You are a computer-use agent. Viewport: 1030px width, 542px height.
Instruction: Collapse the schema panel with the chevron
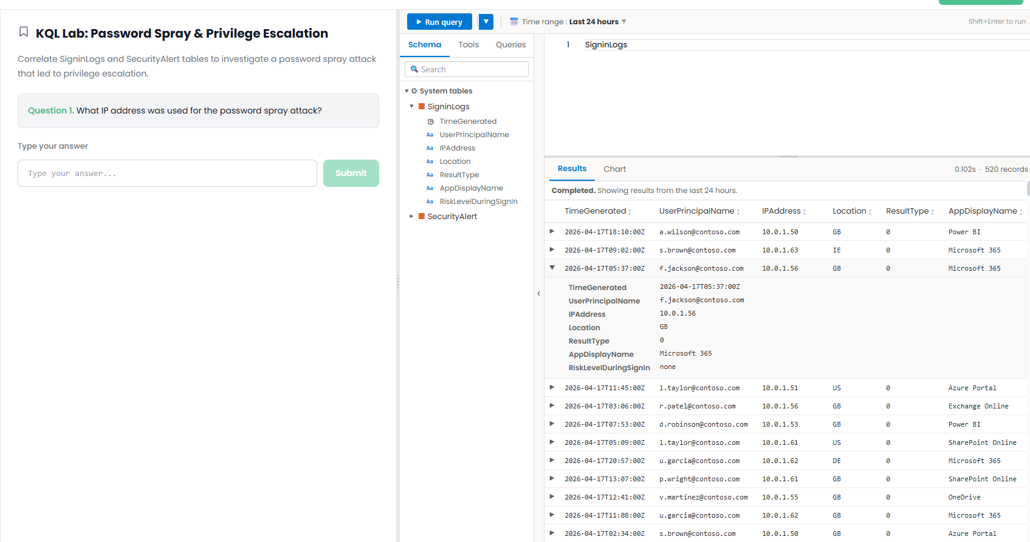[538, 294]
